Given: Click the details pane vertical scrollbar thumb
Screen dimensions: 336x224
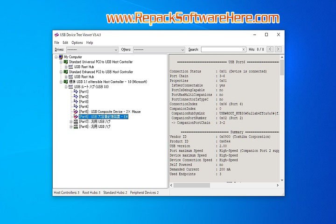Looking at the screenshot, I should coord(282,67).
